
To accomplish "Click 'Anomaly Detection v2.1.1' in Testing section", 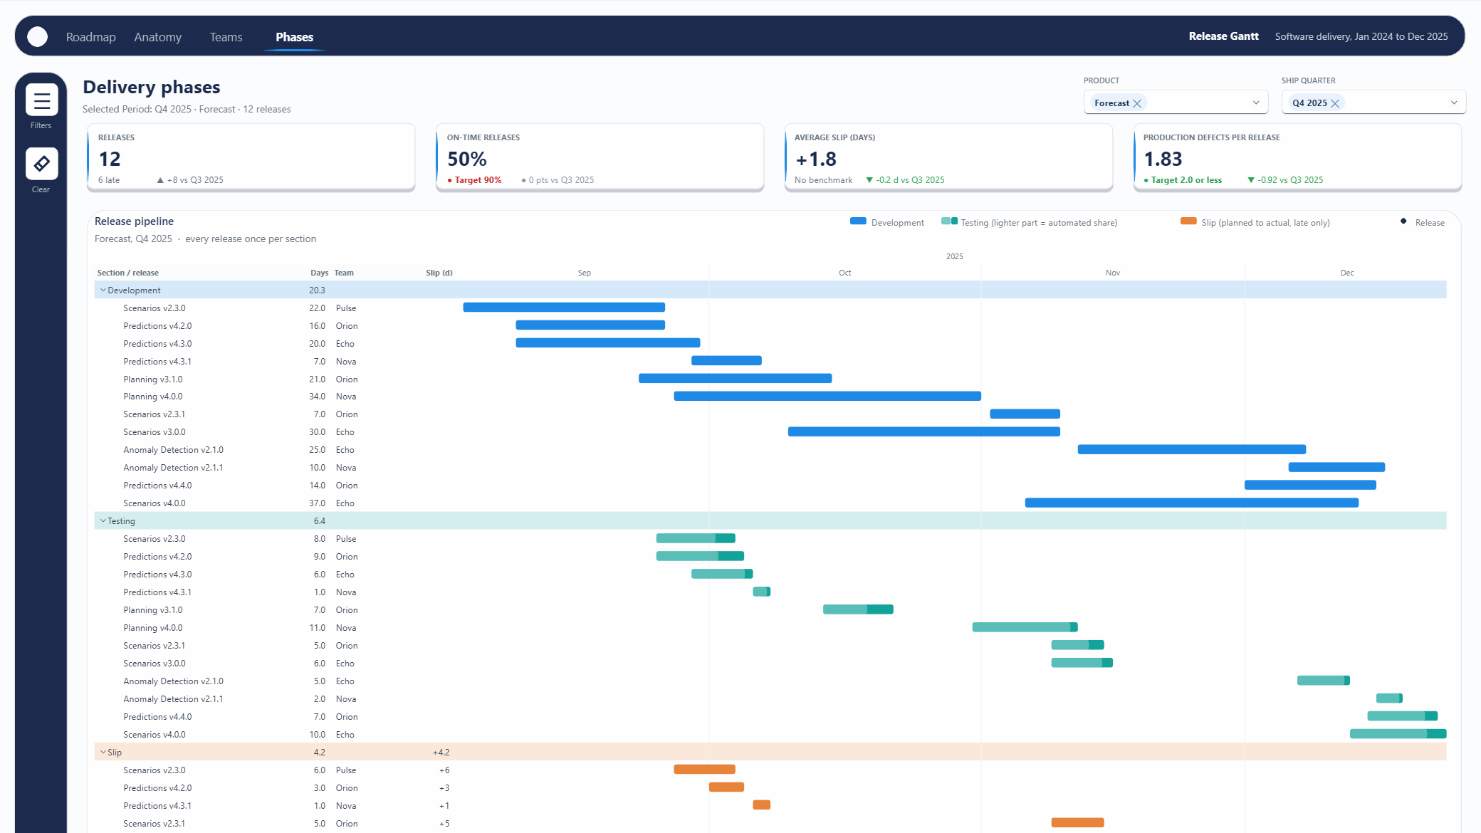I will [x=173, y=699].
